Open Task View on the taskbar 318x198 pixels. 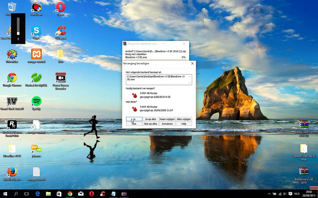(x=27, y=194)
